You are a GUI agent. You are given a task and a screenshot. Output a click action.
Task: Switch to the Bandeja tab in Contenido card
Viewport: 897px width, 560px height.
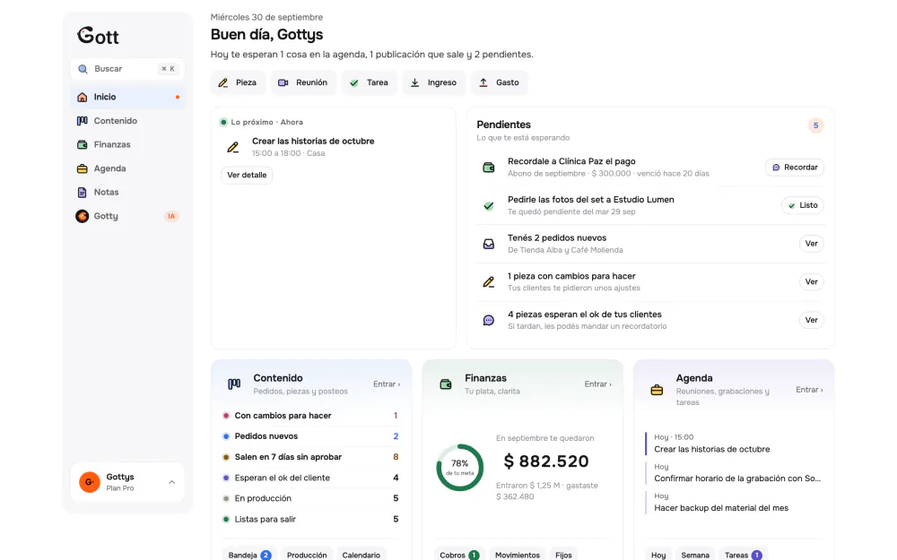[248, 555]
